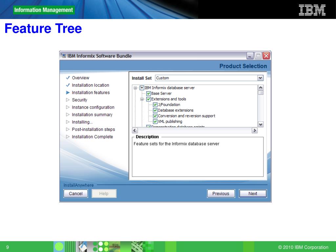Click the IBM logo in the header
Image resolution: width=336 pixels, height=252 pixels.
[312, 10]
